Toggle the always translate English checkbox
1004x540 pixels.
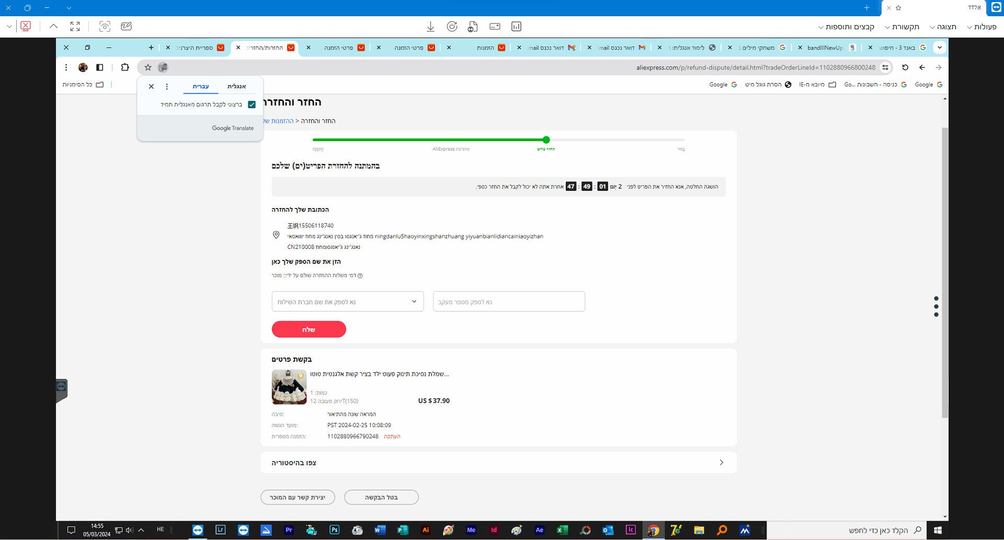(252, 105)
